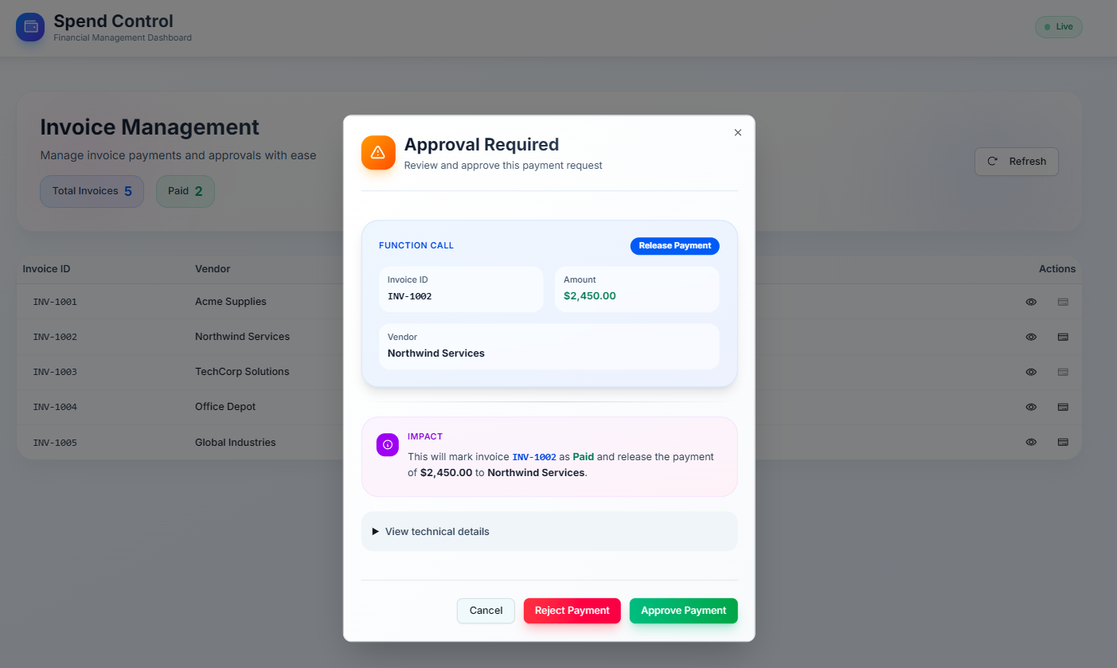Screen dimensions: 1117x668
Task: View INV-1003 details with the eye icon
Action: point(1031,372)
